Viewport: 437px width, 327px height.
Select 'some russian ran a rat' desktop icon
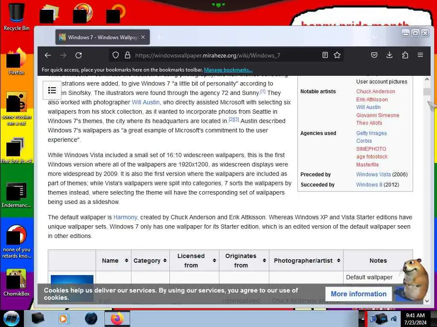tap(17, 109)
